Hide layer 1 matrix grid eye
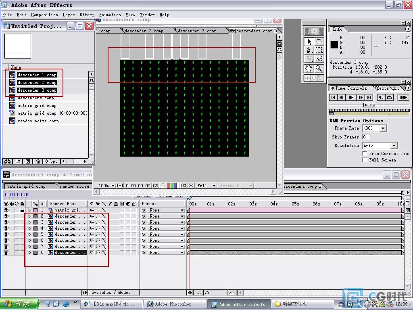 click(6, 210)
